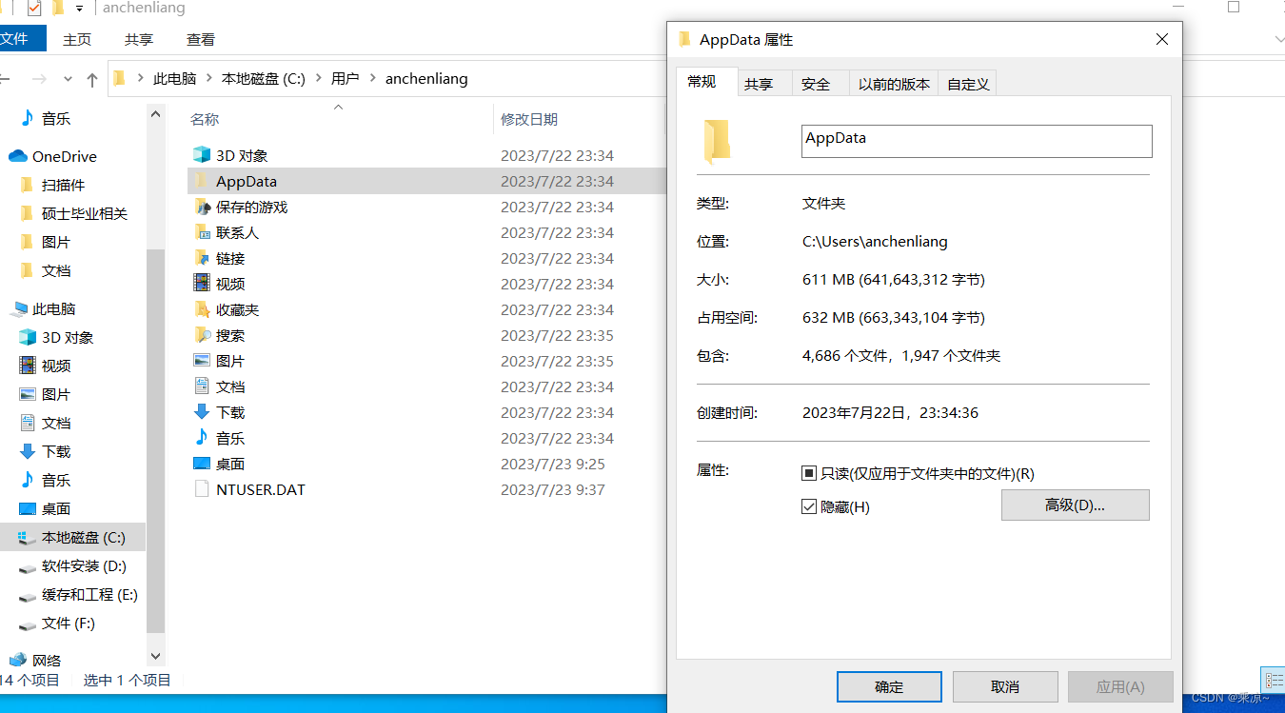
Task: Click 用户 in address breadcrumb
Action: point(345,79)
